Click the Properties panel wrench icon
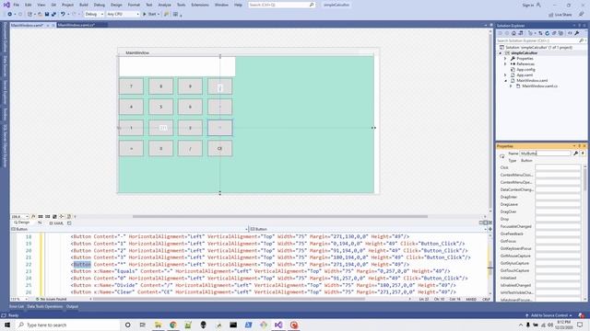The width and height of the screenshot is (590, 331). (x=575, y=154)
